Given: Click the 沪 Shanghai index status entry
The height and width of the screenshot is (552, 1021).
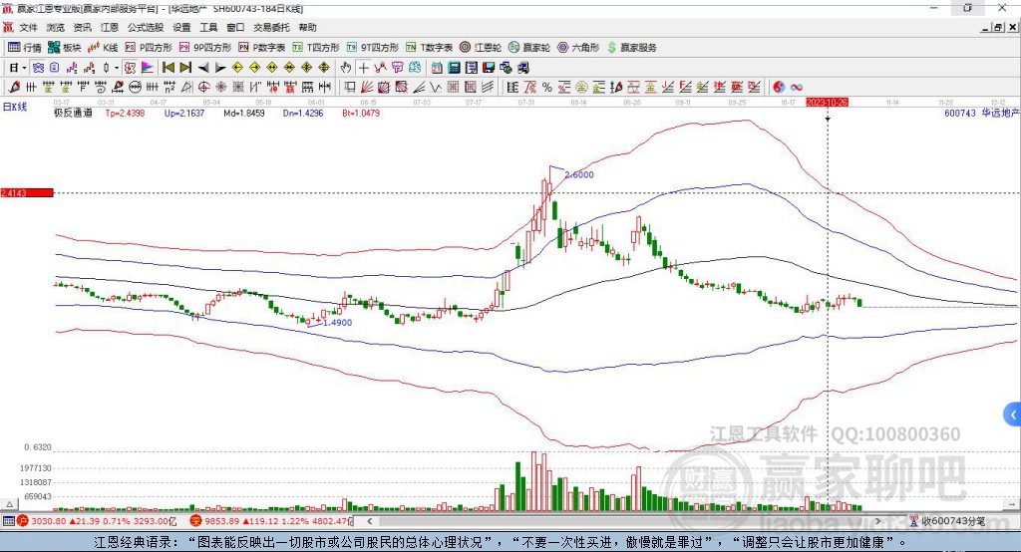Looking at the screenshot, I should (97, 521).
